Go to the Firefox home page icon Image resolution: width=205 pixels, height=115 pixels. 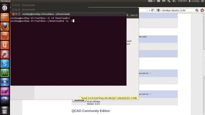[202, 10]
